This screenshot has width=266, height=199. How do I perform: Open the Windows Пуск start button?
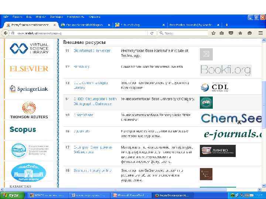[x=12, y=195]
